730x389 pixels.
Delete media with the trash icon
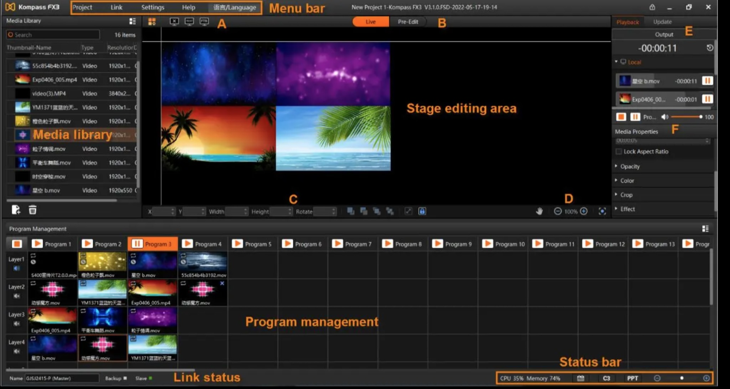tap(32, 210)
